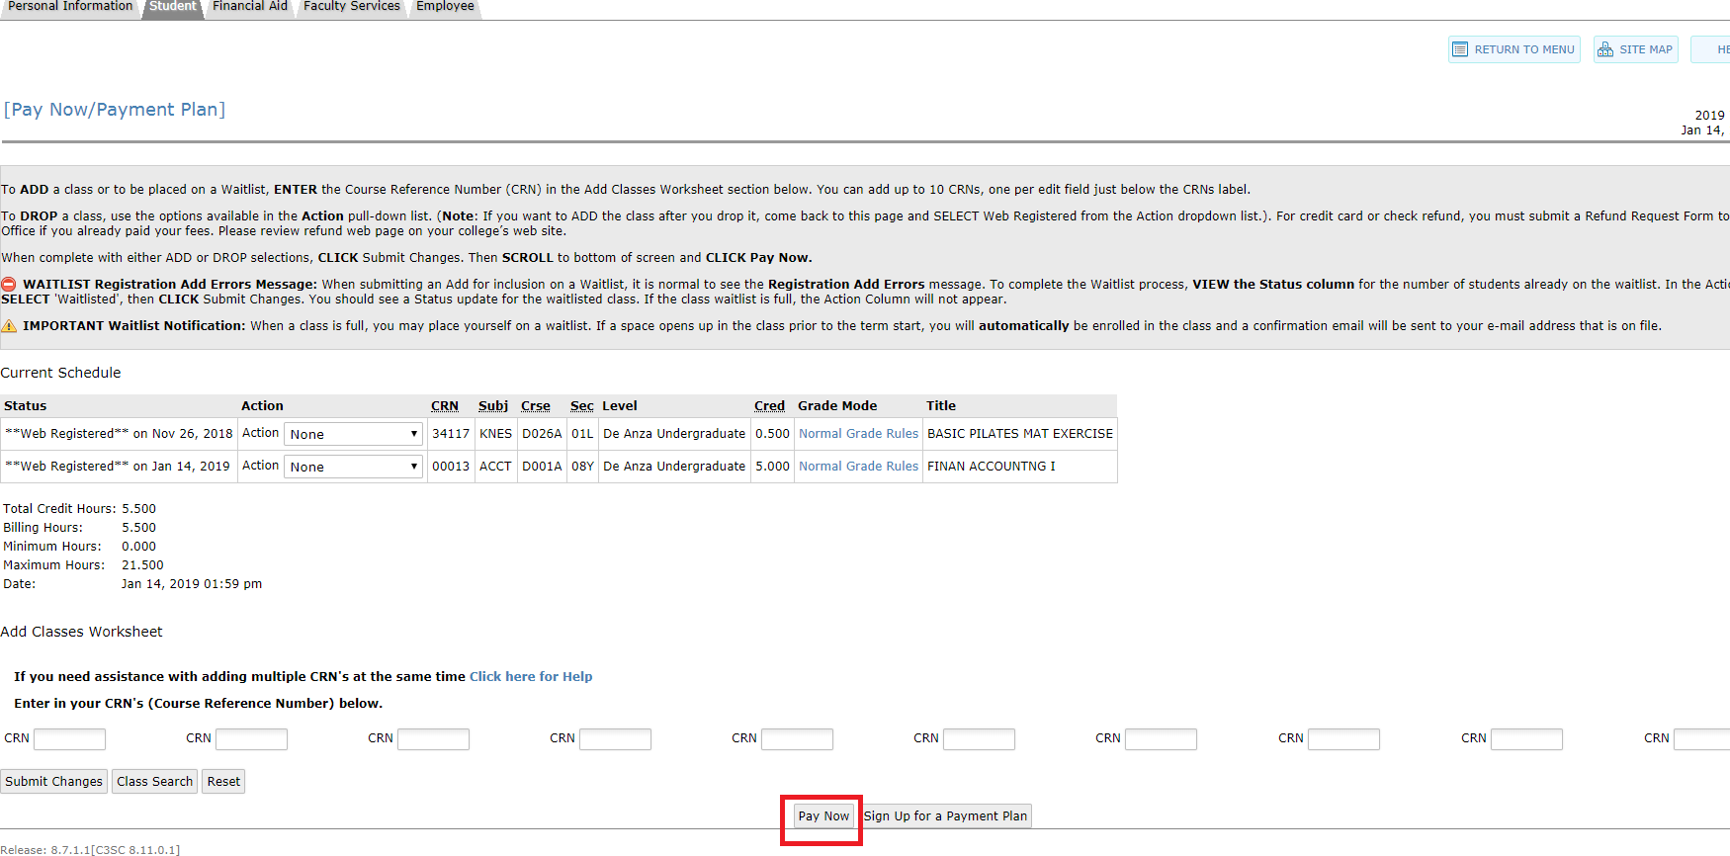Click the Submit Changes button
1730x856 pixels.
(54, 782)
